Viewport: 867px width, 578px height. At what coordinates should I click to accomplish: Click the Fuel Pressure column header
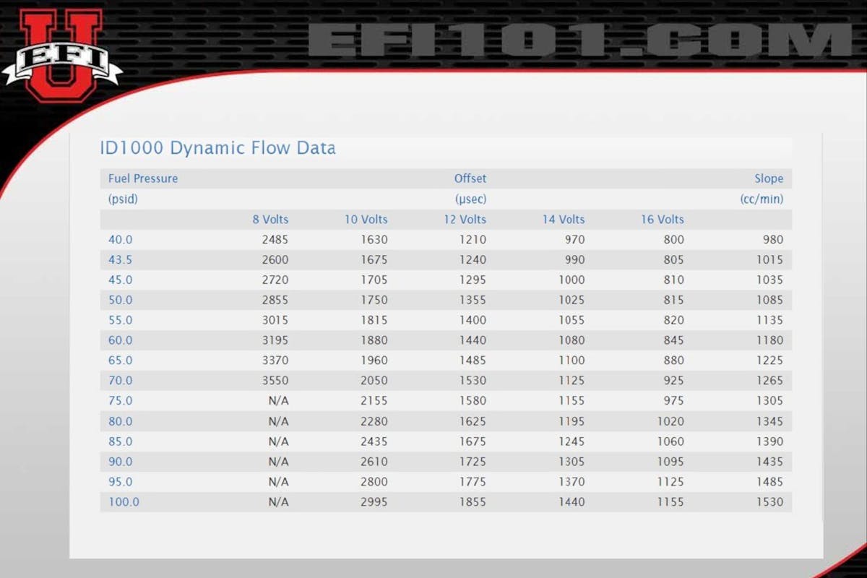pos(143,178)
